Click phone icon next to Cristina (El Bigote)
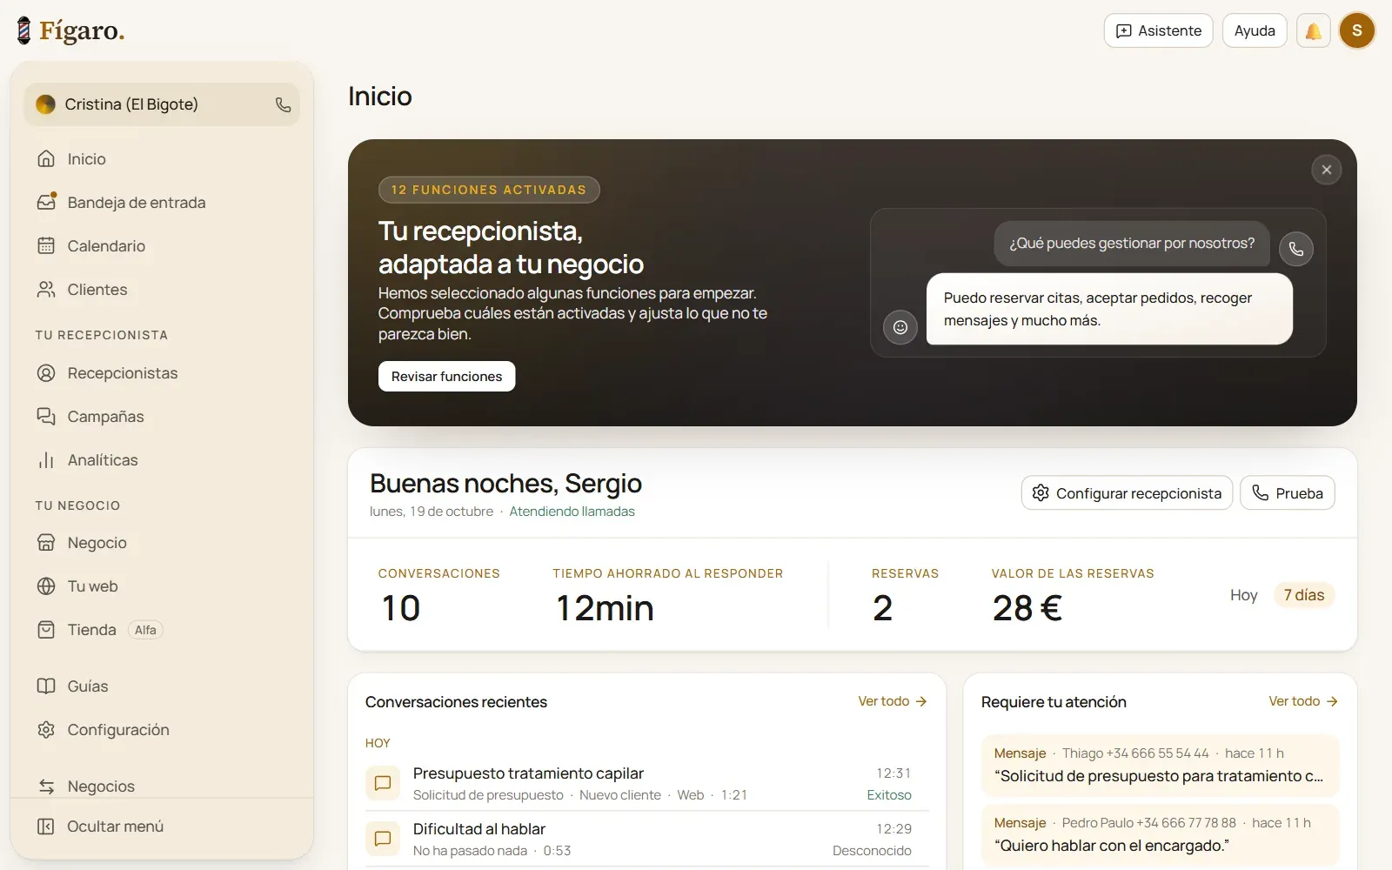1392x870 pixels. (x=283, y=104)
